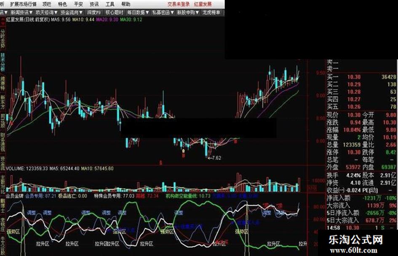Screen dimensions: 398x256
Task: Expand the 资金流向 dropdown
Action: 71,12
